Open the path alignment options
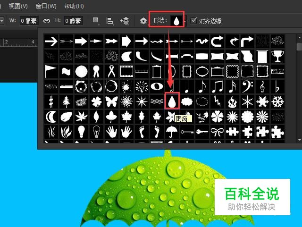This screenshot has width=302, height=227. point(110,21)
